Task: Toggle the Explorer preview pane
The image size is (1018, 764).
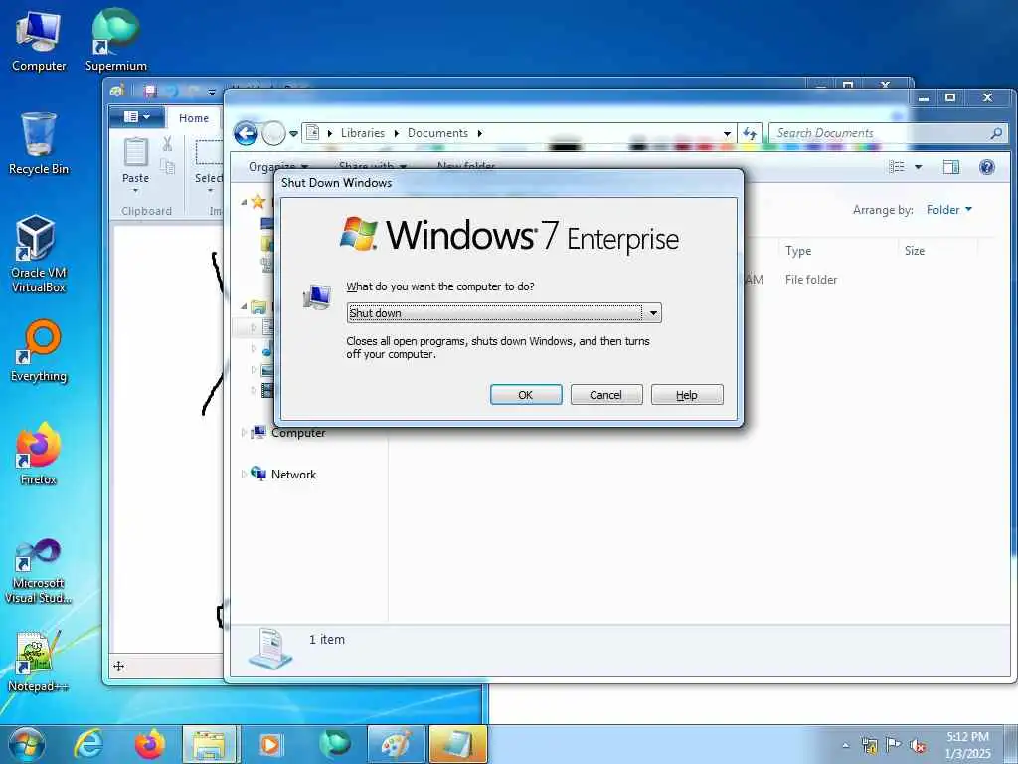Action: 951,167
